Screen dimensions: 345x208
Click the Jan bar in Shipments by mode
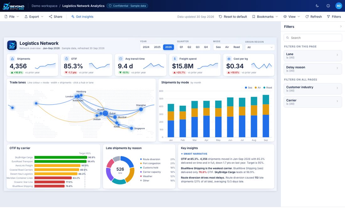(171, 120)
